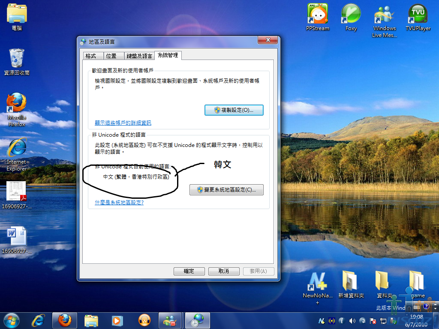439x329 pixels.
Task: Click the 複製設定(O)... button
Action: point(234,110)
